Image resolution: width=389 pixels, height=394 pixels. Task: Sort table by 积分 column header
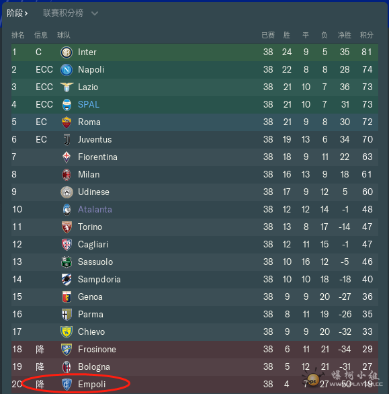(x=367, y=35)
